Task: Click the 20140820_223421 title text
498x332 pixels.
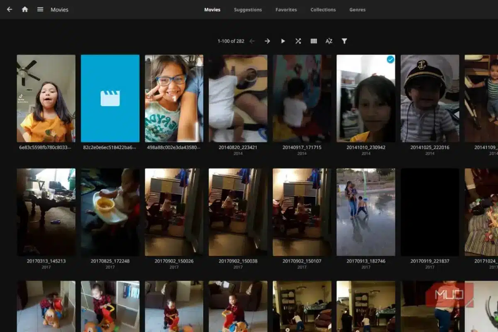Action: [238, 147]
